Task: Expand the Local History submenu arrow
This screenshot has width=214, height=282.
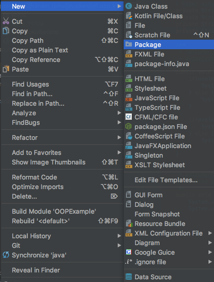Action: pos(119,236)
